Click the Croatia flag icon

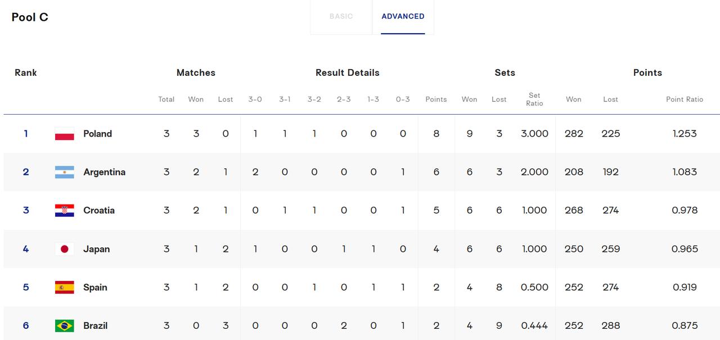64,210
